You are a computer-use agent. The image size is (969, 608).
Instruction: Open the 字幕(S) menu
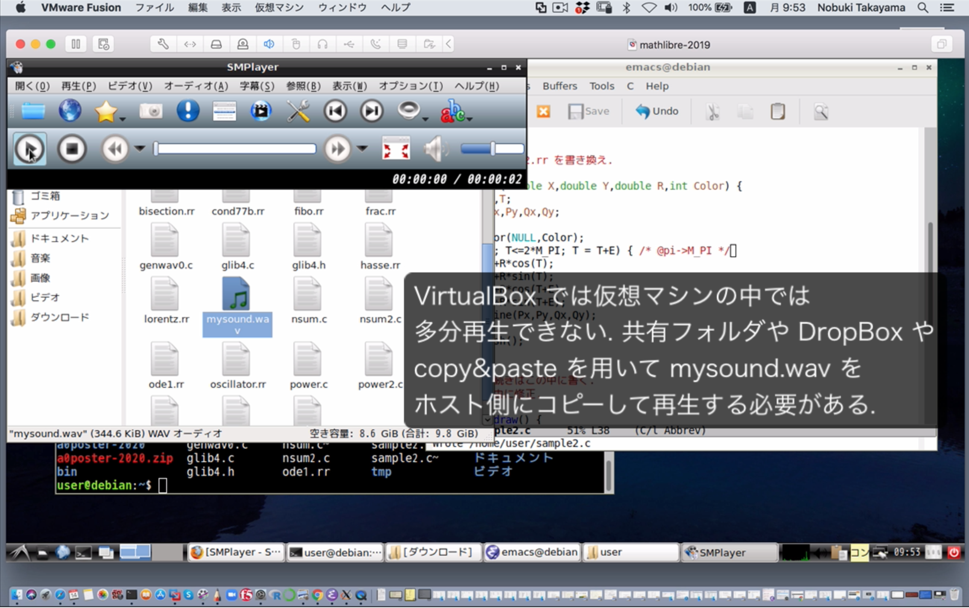point(257,86)
